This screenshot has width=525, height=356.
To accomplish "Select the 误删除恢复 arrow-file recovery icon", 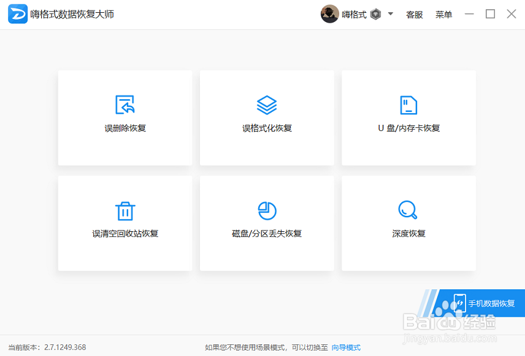I will pos(125,104).
